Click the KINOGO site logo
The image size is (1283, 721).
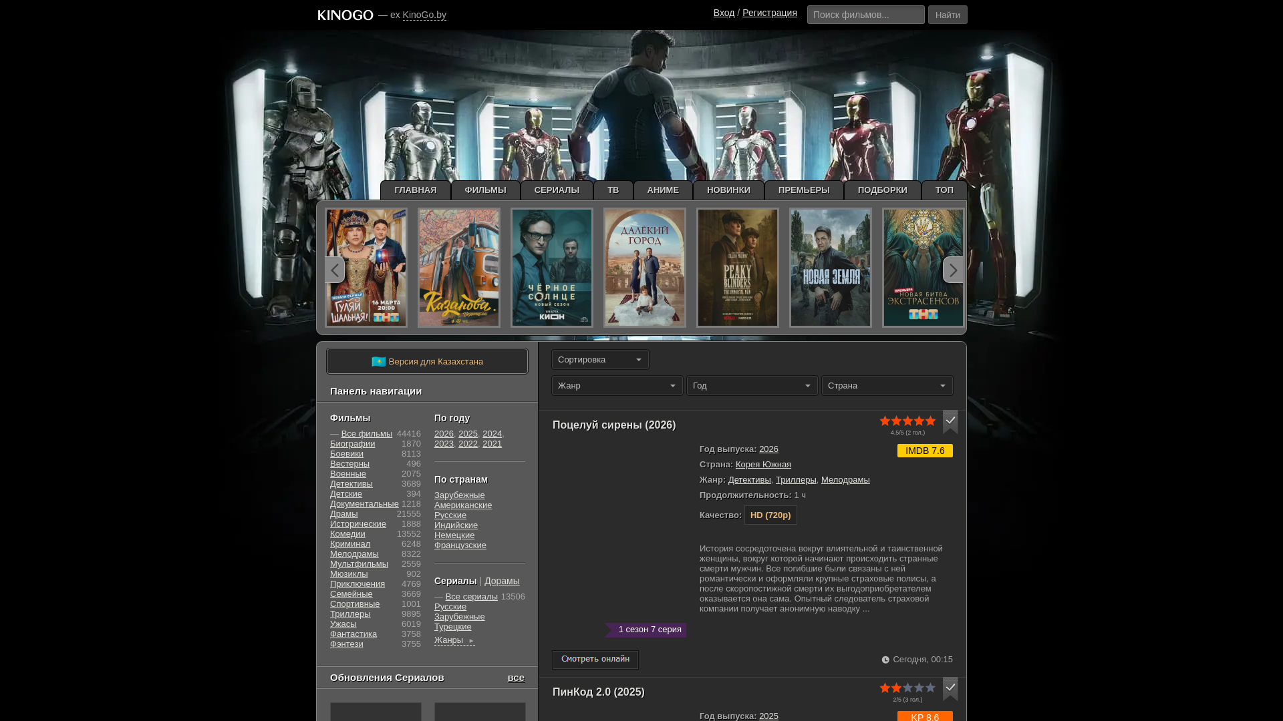tap(345, 15)
